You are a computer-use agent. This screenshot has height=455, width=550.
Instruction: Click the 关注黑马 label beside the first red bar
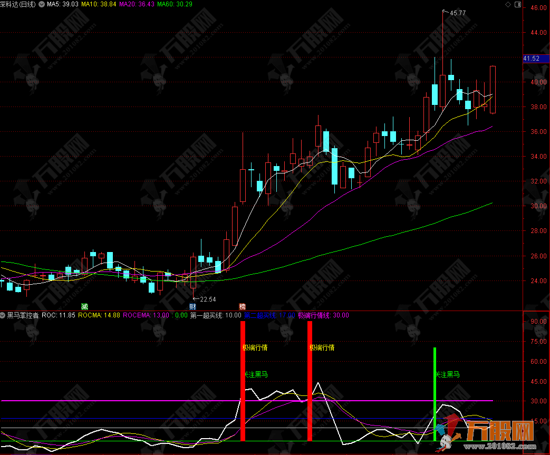point(256,375)
